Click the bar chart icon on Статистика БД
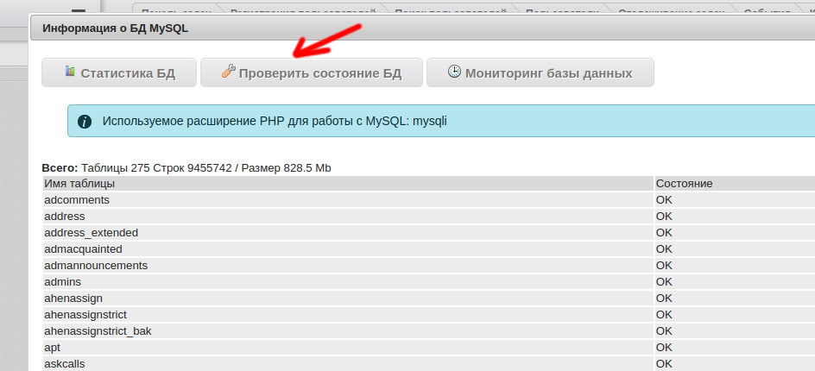The image size is (815, 371). [70, 72]
